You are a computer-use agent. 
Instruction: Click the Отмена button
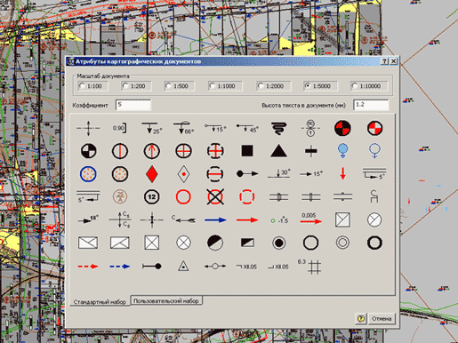click(382, 319)
